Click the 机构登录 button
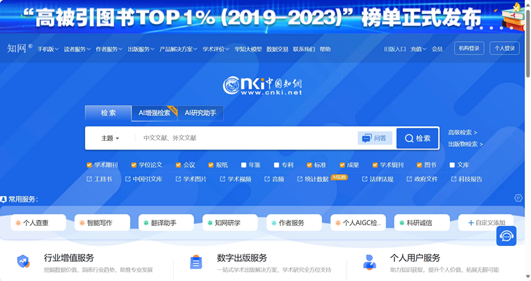The height and width of the screenshot is (281, 531). 469,48
